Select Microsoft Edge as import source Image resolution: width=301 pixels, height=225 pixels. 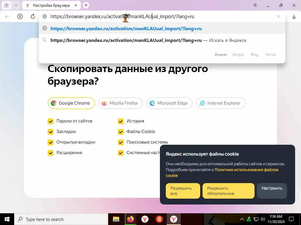click(x=169, y=103)
